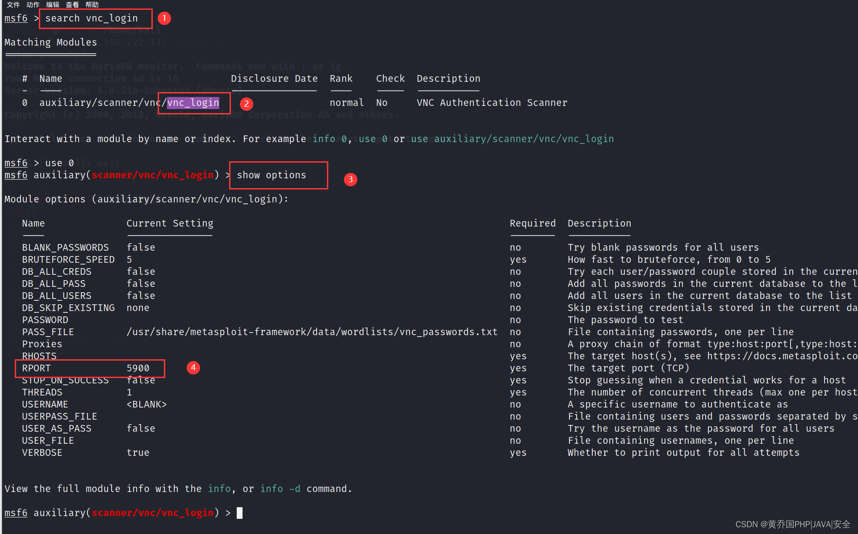The width and height of the screenshot is (858, 534).
Task: Click the DB_ALL_USERS option name
Action: [57, 296]
